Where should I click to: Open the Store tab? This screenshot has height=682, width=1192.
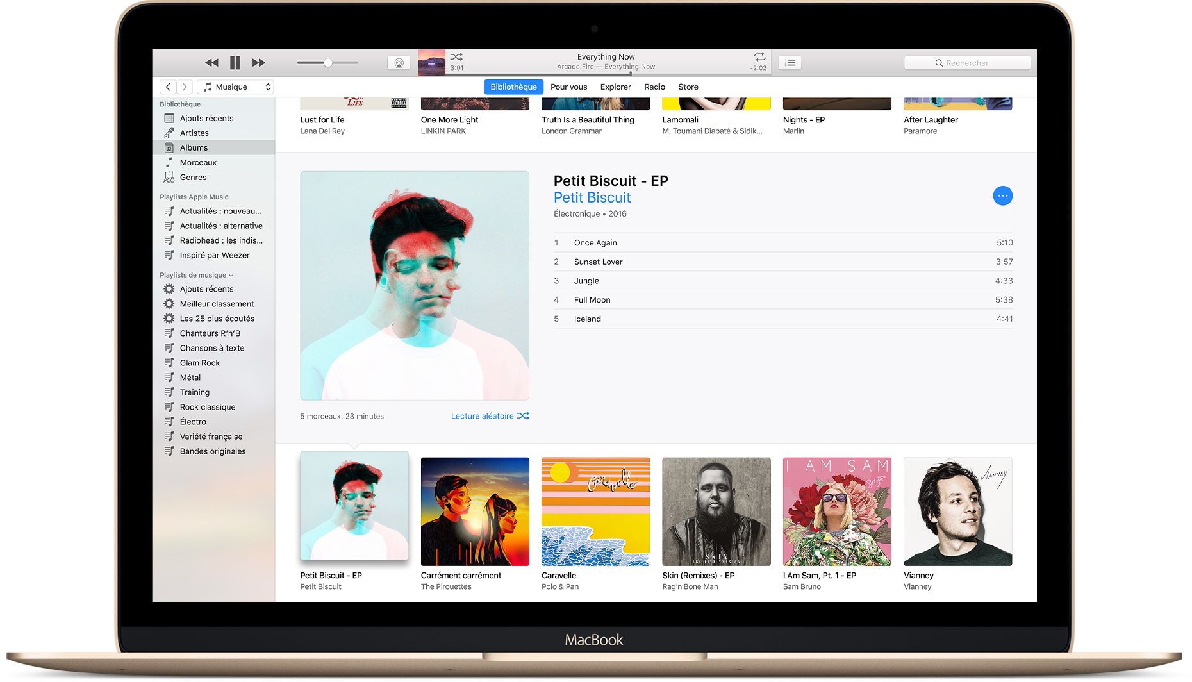tap(688, 87)
